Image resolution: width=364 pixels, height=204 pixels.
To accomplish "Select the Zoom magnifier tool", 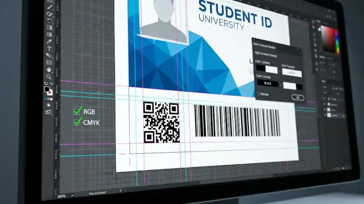I will (49, 77).
